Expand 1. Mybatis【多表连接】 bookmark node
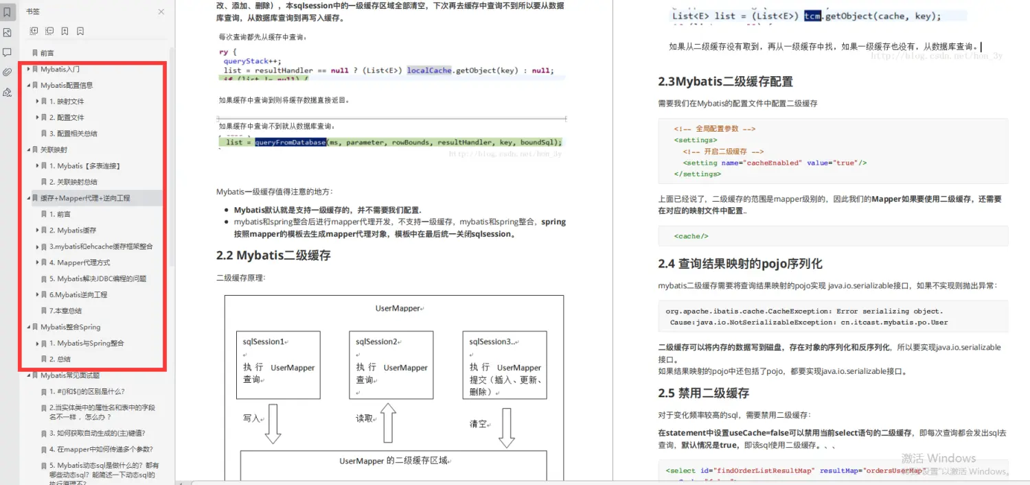Image resolution: width=1030 pixels, height=485 pixels. [x=37, y=166]
